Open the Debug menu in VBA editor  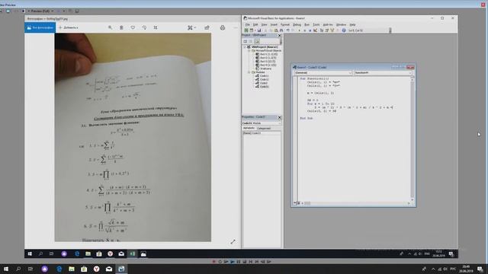tap(297, 24)
